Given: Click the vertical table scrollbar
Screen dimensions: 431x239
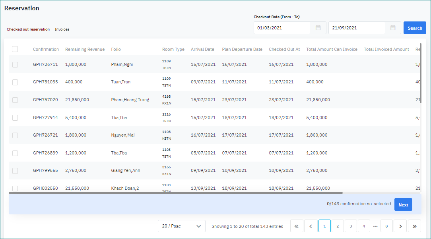Looking at the screenshot, I should (421, 73).
